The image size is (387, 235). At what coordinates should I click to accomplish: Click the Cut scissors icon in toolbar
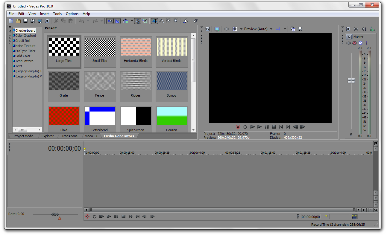tap(56, 21)
